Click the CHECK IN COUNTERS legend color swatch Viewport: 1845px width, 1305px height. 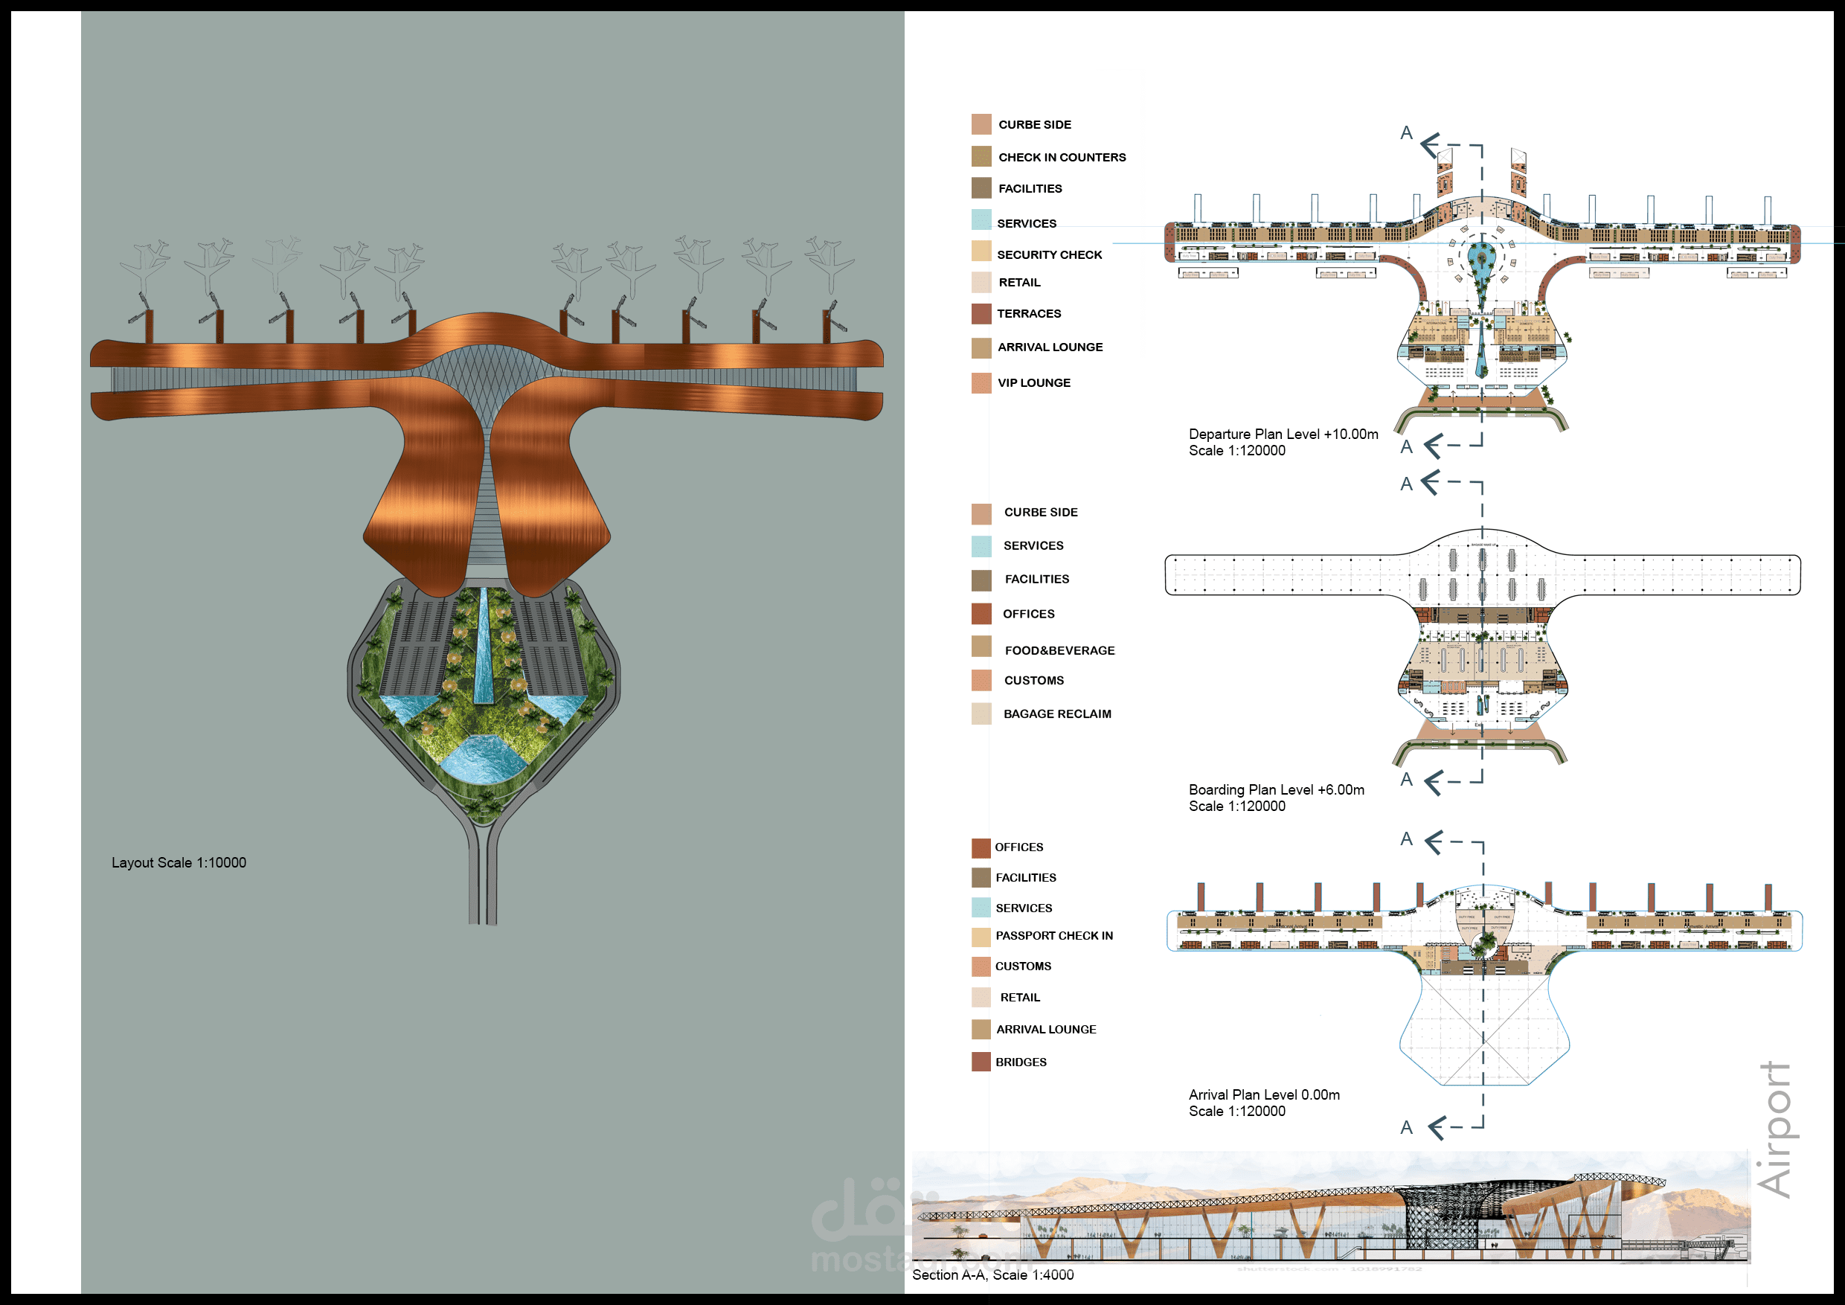pos(981,157)
